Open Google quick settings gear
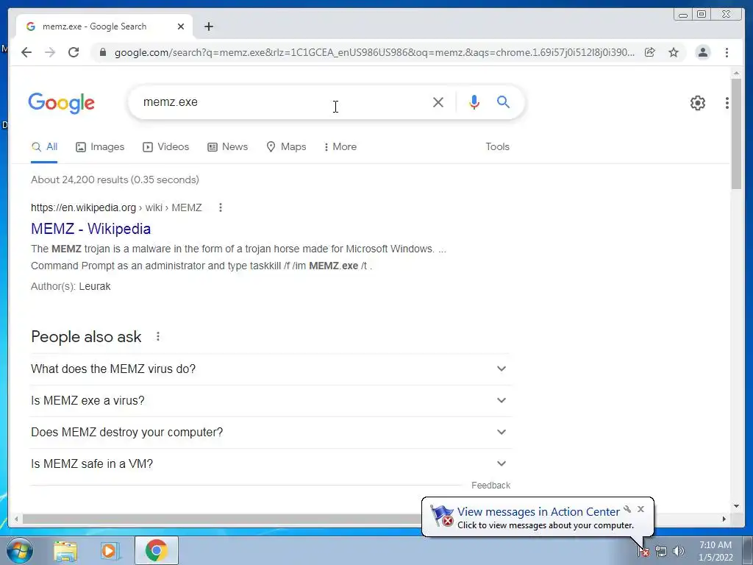Screen dimensions: 753x565 coord(697,103)
